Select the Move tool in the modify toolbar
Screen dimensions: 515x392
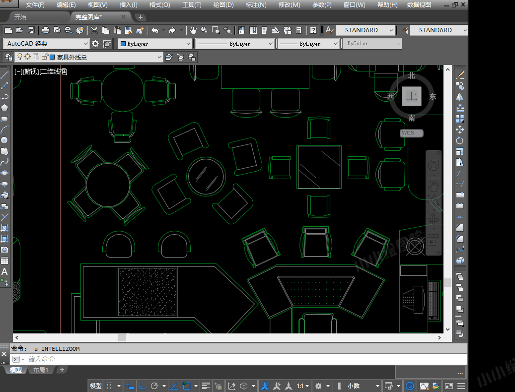point(460,130)
